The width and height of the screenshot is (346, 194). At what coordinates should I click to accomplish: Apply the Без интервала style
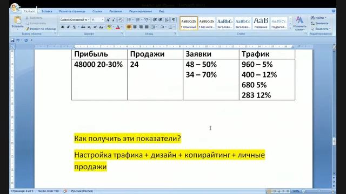point(207,23)
